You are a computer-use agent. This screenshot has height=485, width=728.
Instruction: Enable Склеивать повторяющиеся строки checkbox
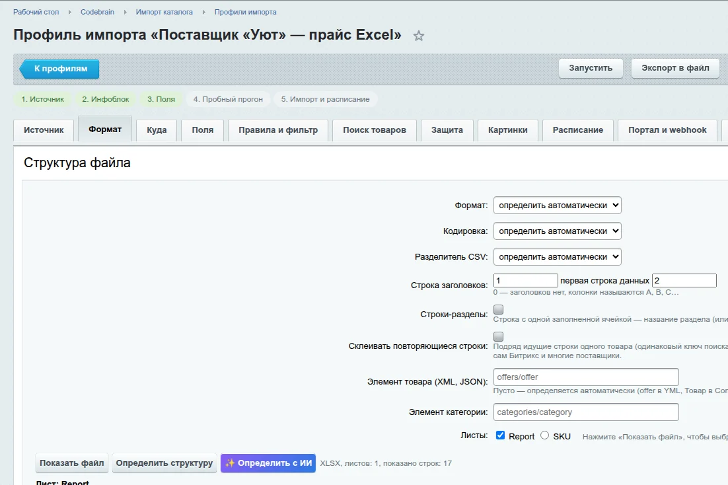click(498, 336)
